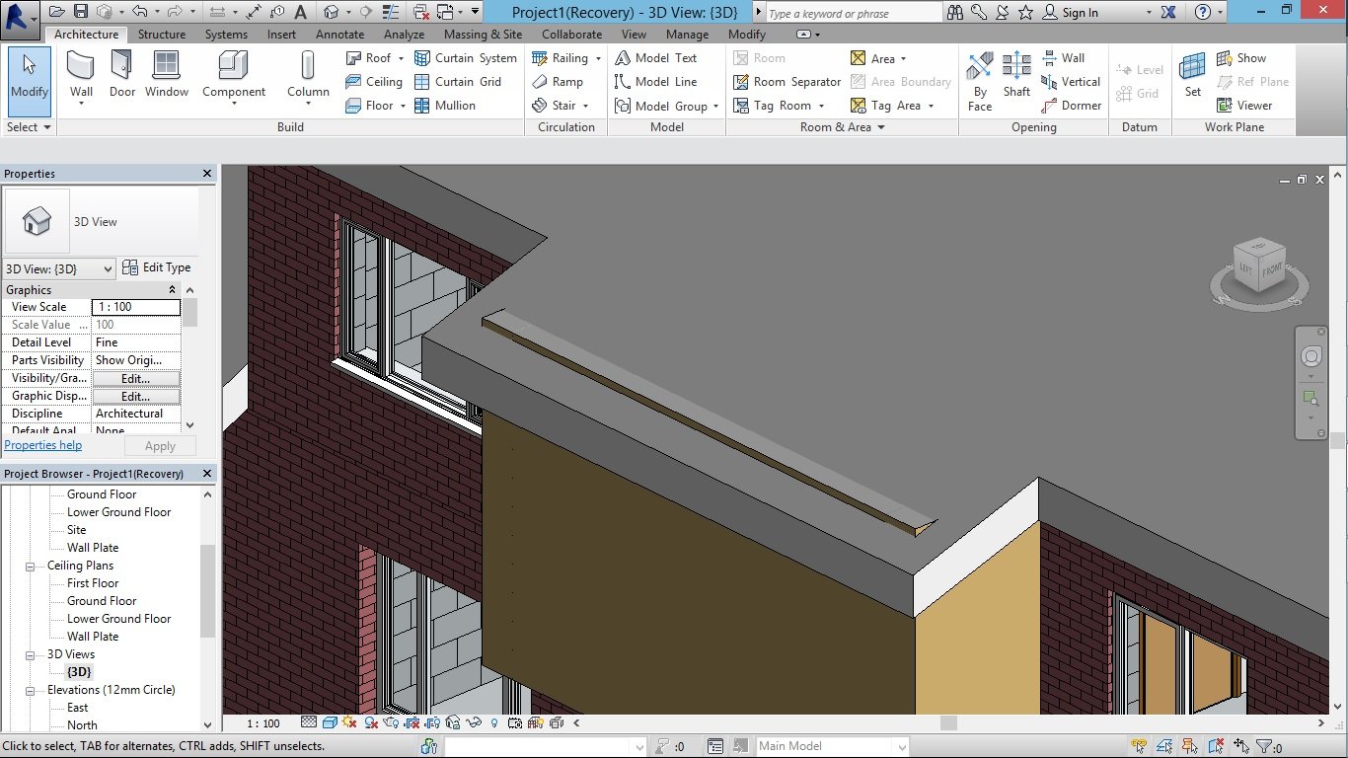Open the Roof tool dropdown arrow
1348x758 pixels.
pos(401,58)
